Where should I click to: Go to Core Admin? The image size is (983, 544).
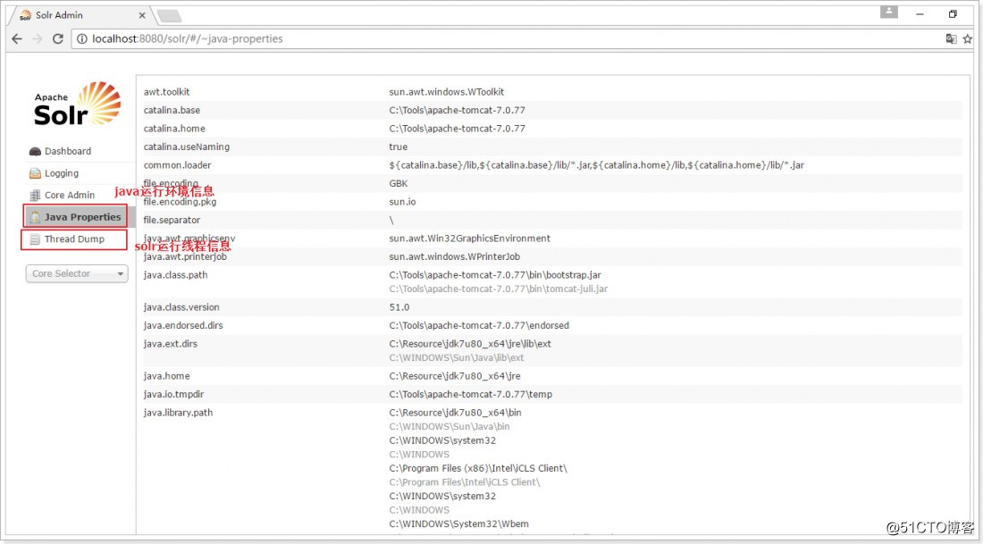tap(70, 195)
